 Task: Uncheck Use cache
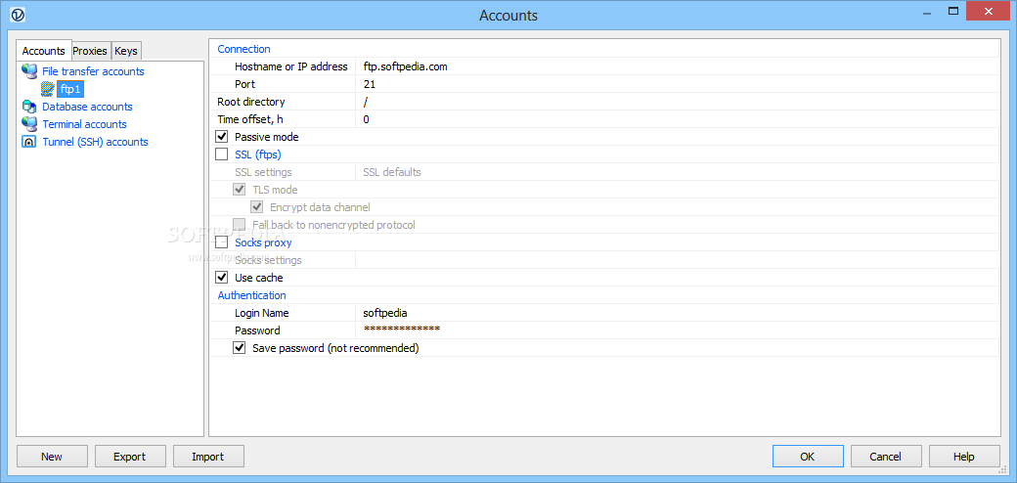point(222,278)
